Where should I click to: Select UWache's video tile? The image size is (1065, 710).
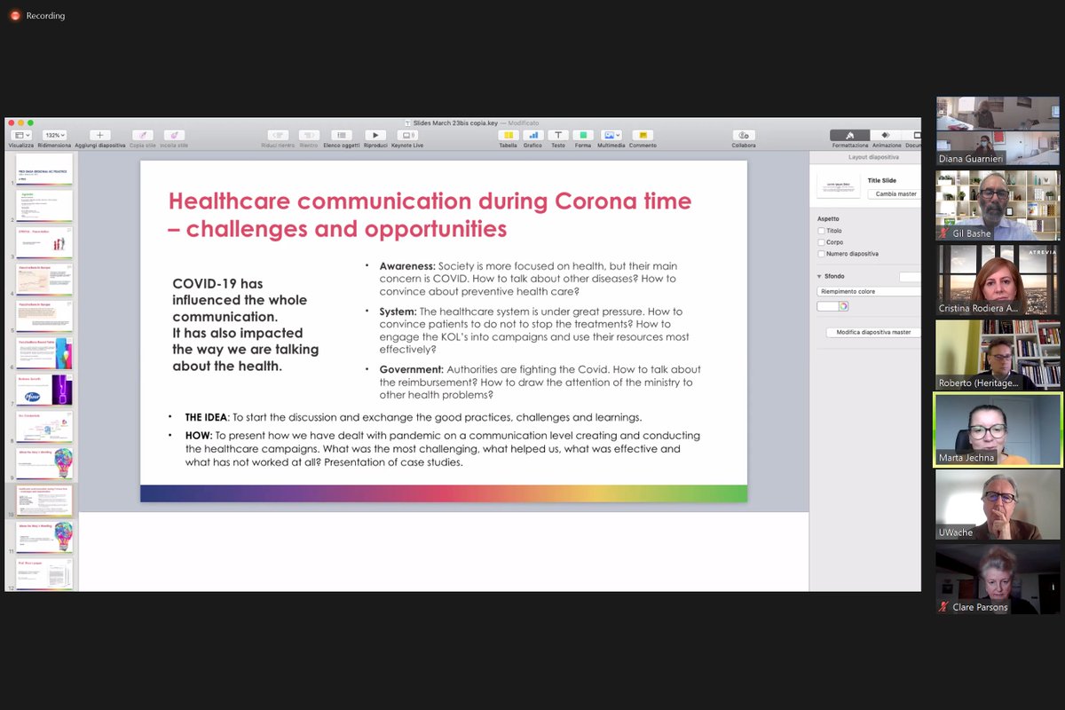998,504
